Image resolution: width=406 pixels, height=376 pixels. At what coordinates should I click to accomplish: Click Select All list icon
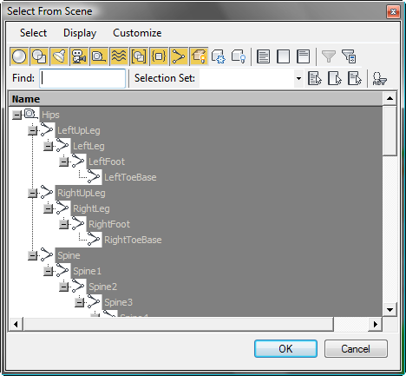point(263,56)
